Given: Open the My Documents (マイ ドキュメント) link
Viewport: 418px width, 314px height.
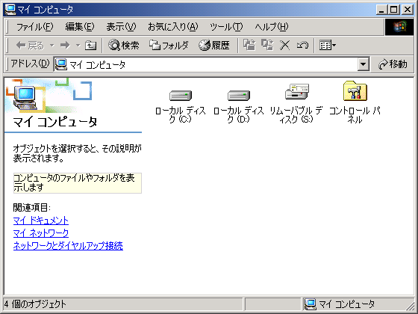Looking at the screenshot, I should (41, 221).
